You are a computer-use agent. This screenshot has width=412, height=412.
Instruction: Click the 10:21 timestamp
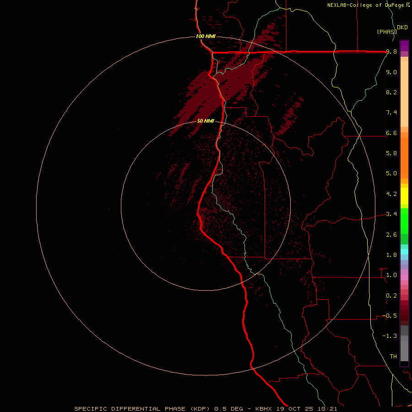327,409
